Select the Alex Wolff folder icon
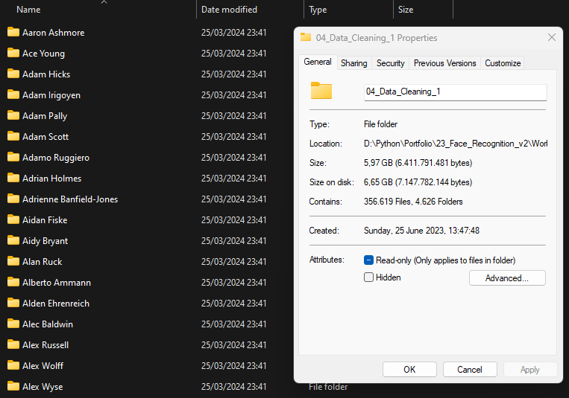The height and width of the screenshot is (398, 569). click(x=13, y=365)
